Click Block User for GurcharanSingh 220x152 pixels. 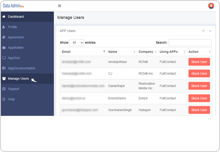199,110
